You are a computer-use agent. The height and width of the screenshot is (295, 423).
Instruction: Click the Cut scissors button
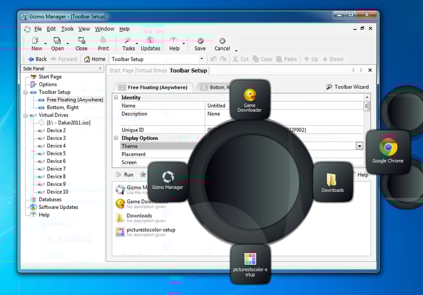pyautogui.click(x=241, y=59)
